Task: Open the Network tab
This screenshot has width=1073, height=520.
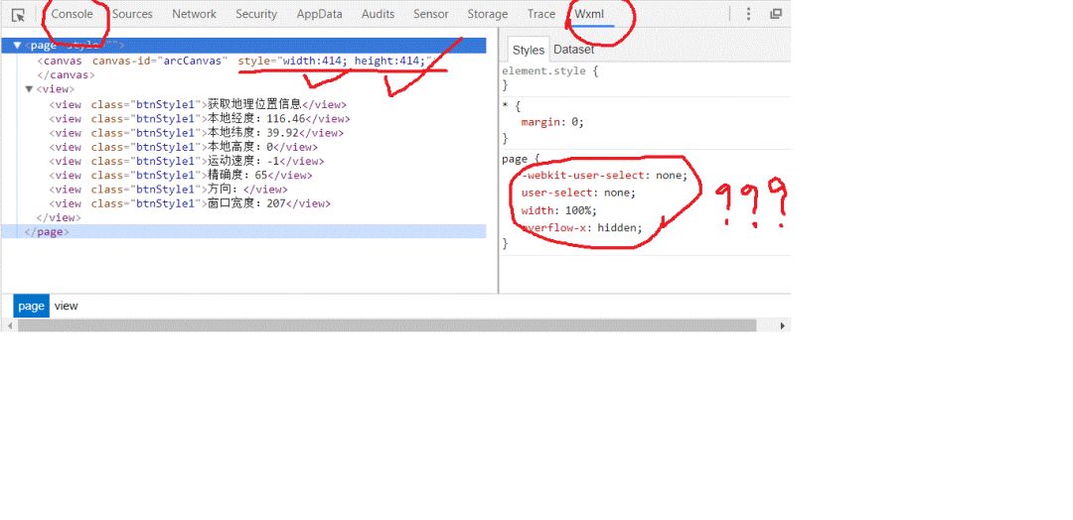Action: [x=195, y=14]
